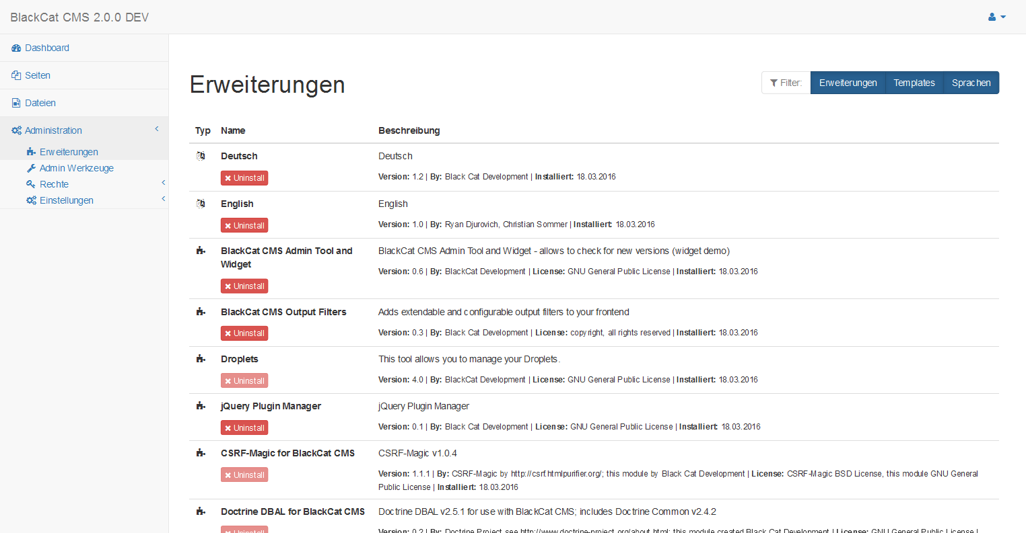
Task: Click the Typ column header
Action: click(203, 130)
